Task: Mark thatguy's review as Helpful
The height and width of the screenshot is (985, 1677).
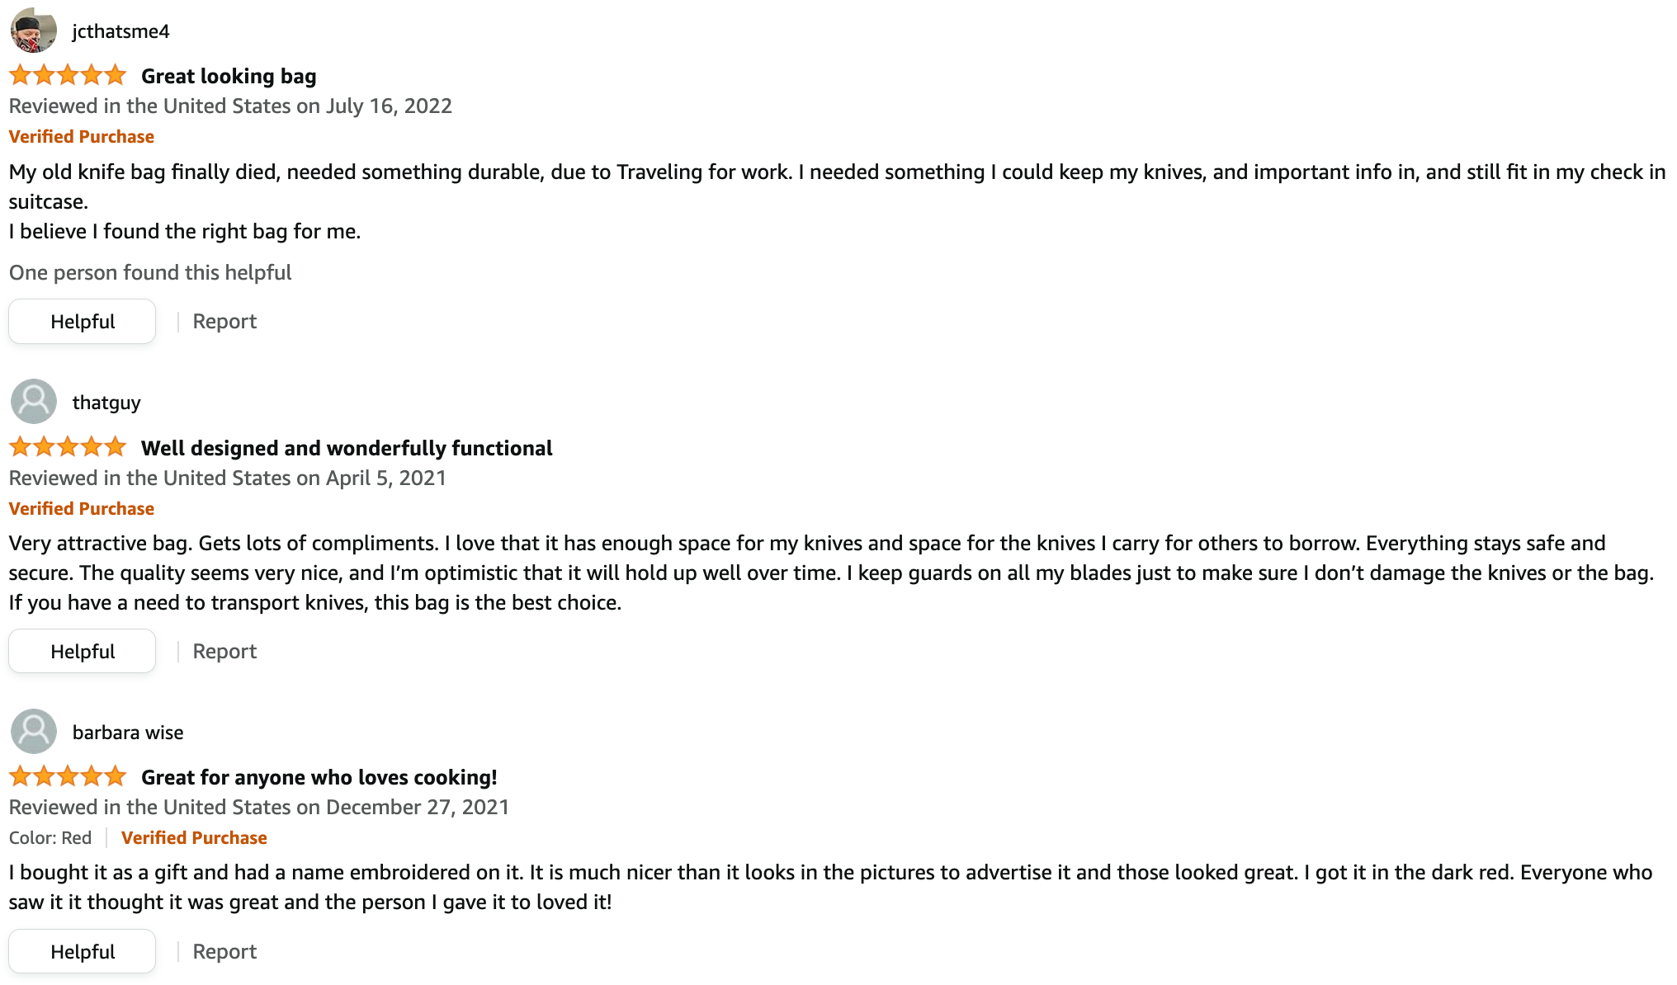Action: click(83, 652)
